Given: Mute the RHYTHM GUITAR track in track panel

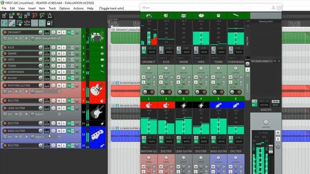Looking at the screenshot, I should coord(59,86).
